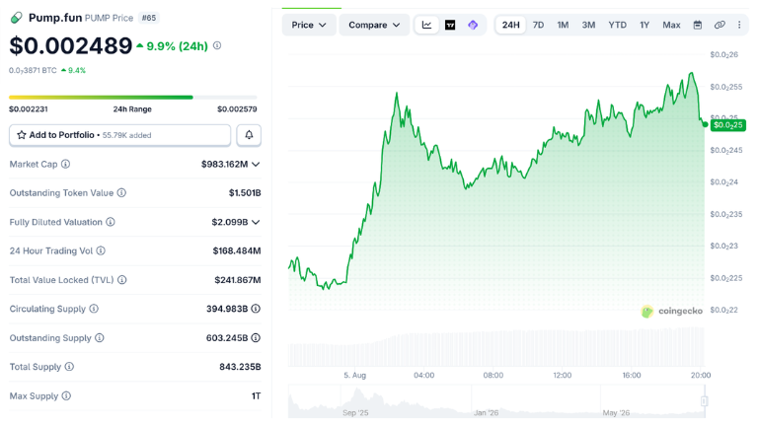Open the calendar date range picker
This screenshot has width=758, height=426.
click(697, 25)
